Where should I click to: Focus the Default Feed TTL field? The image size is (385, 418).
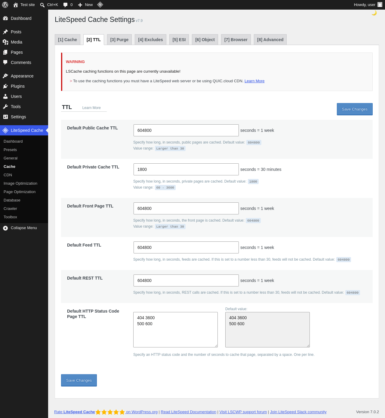(186, 247)
